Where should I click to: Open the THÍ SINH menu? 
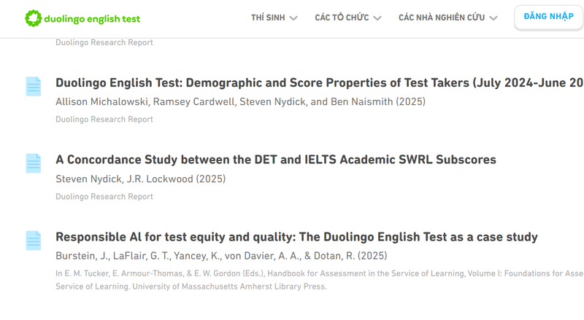click(x=268, y=17)
